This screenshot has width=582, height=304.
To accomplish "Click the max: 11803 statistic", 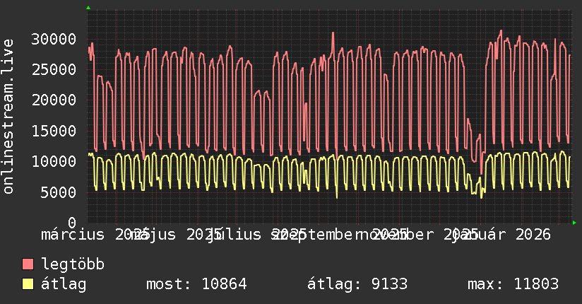I will pyautogui.click(x=513, y=284).
